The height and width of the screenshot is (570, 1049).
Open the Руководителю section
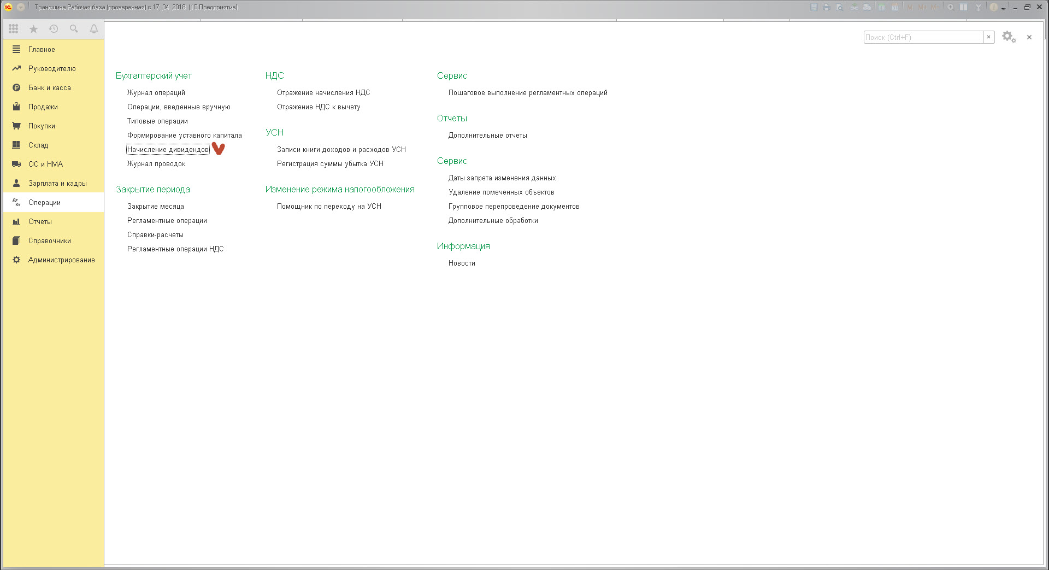54,68
